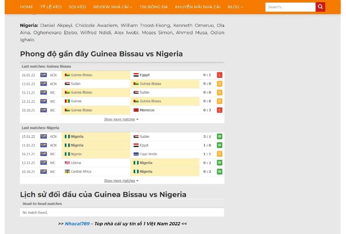Open the Soi Kèo menu item
Viewport: 346px width, 234px height.
77,7
